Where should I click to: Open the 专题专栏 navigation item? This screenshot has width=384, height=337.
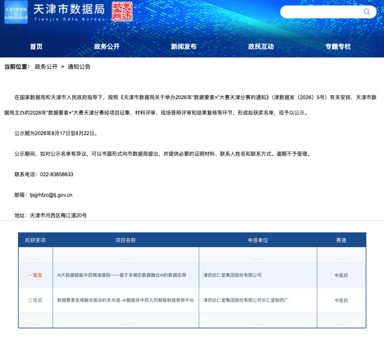pyautogui.click(x=338, y=47)
